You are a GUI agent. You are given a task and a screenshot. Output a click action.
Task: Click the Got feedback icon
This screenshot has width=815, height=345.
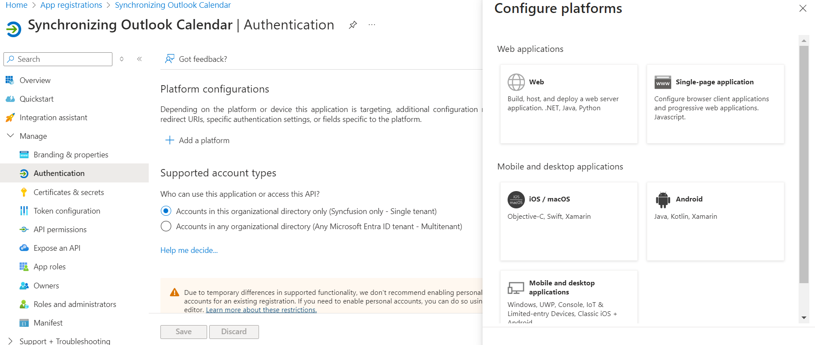click(x=169, y=59)
